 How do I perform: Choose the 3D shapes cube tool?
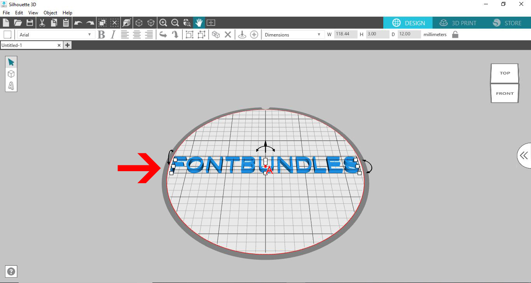11,74
